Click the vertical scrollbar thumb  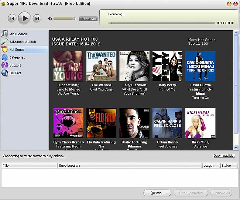click(x=236, y=84)
